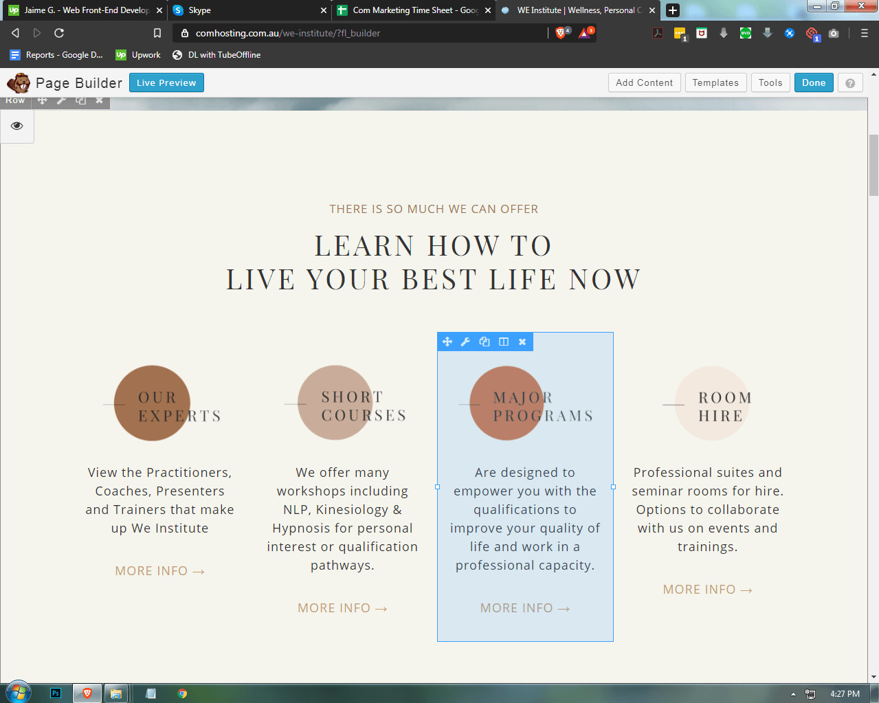Screen dimensions: 879x703
Task: Open the Templates button
Action: coord(715,82)
